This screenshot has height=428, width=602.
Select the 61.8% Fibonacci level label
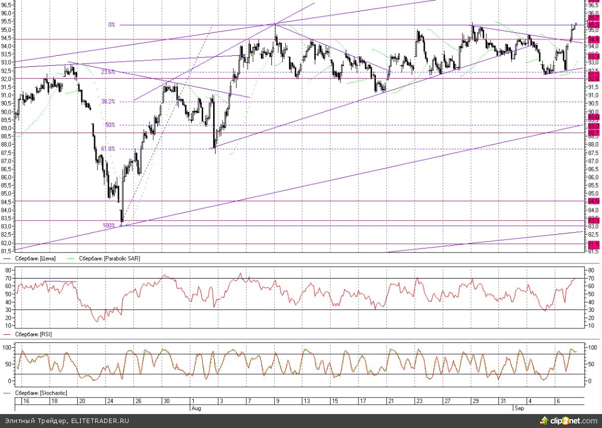click(108, 148)
